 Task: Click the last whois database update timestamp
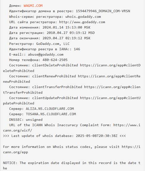coord(97,136)
